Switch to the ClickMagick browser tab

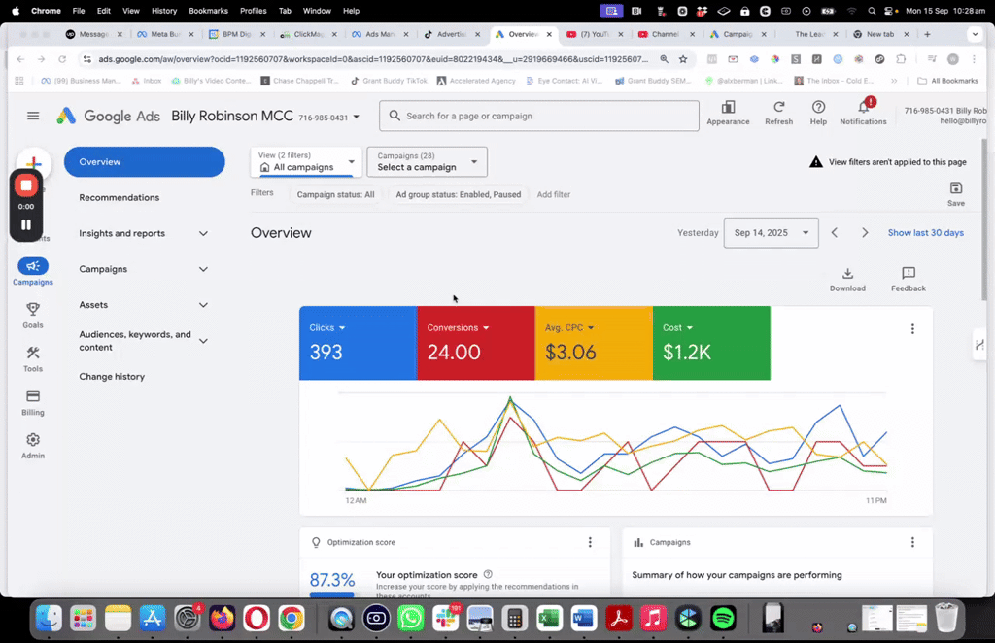[x=308, y=34]
